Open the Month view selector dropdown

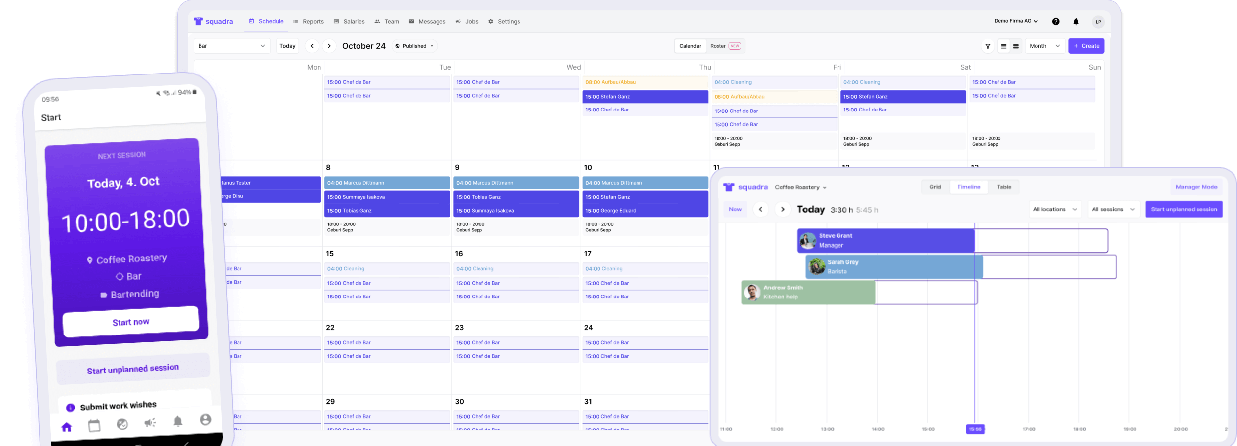click(1044, 46)
